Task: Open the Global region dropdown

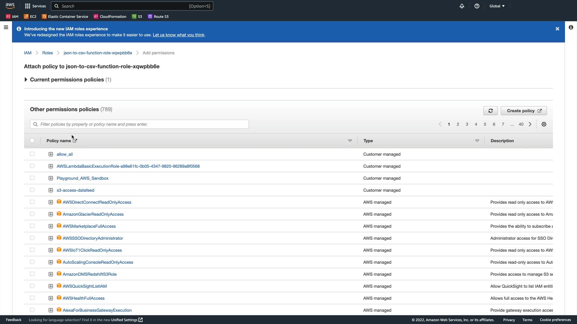Action: pyautogui.click(x=497, y=6)
